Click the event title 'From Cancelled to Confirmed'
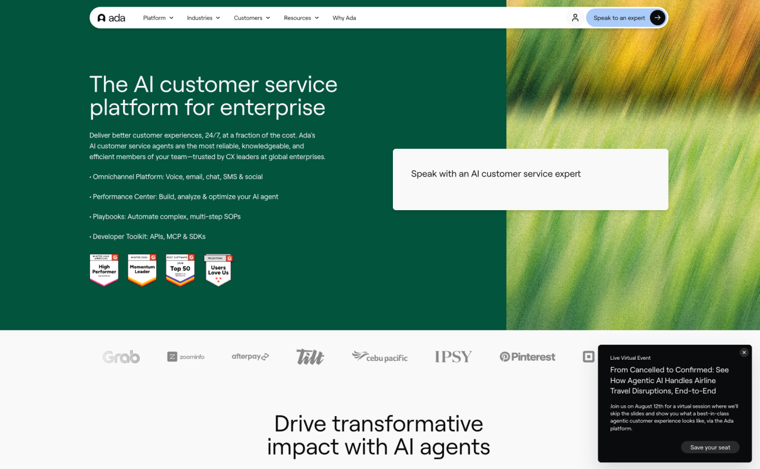Image resolution: width=760 pixels, height=469 pixels. [x=670, y=381]
